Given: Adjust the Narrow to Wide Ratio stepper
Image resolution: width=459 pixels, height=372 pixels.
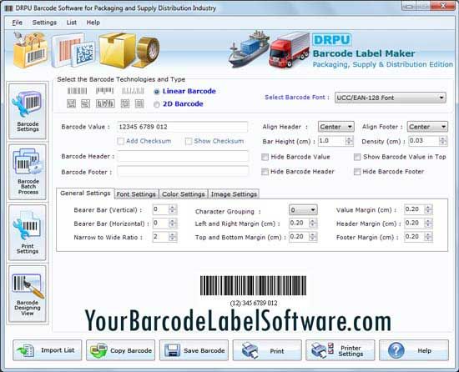Looking at the screenshot, I should (x=173, y=237).
